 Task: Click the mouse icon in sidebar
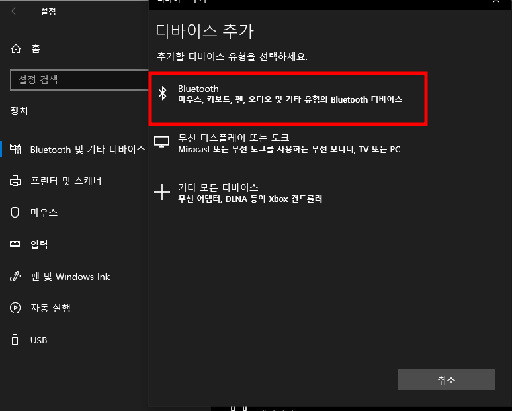point(15,212)
